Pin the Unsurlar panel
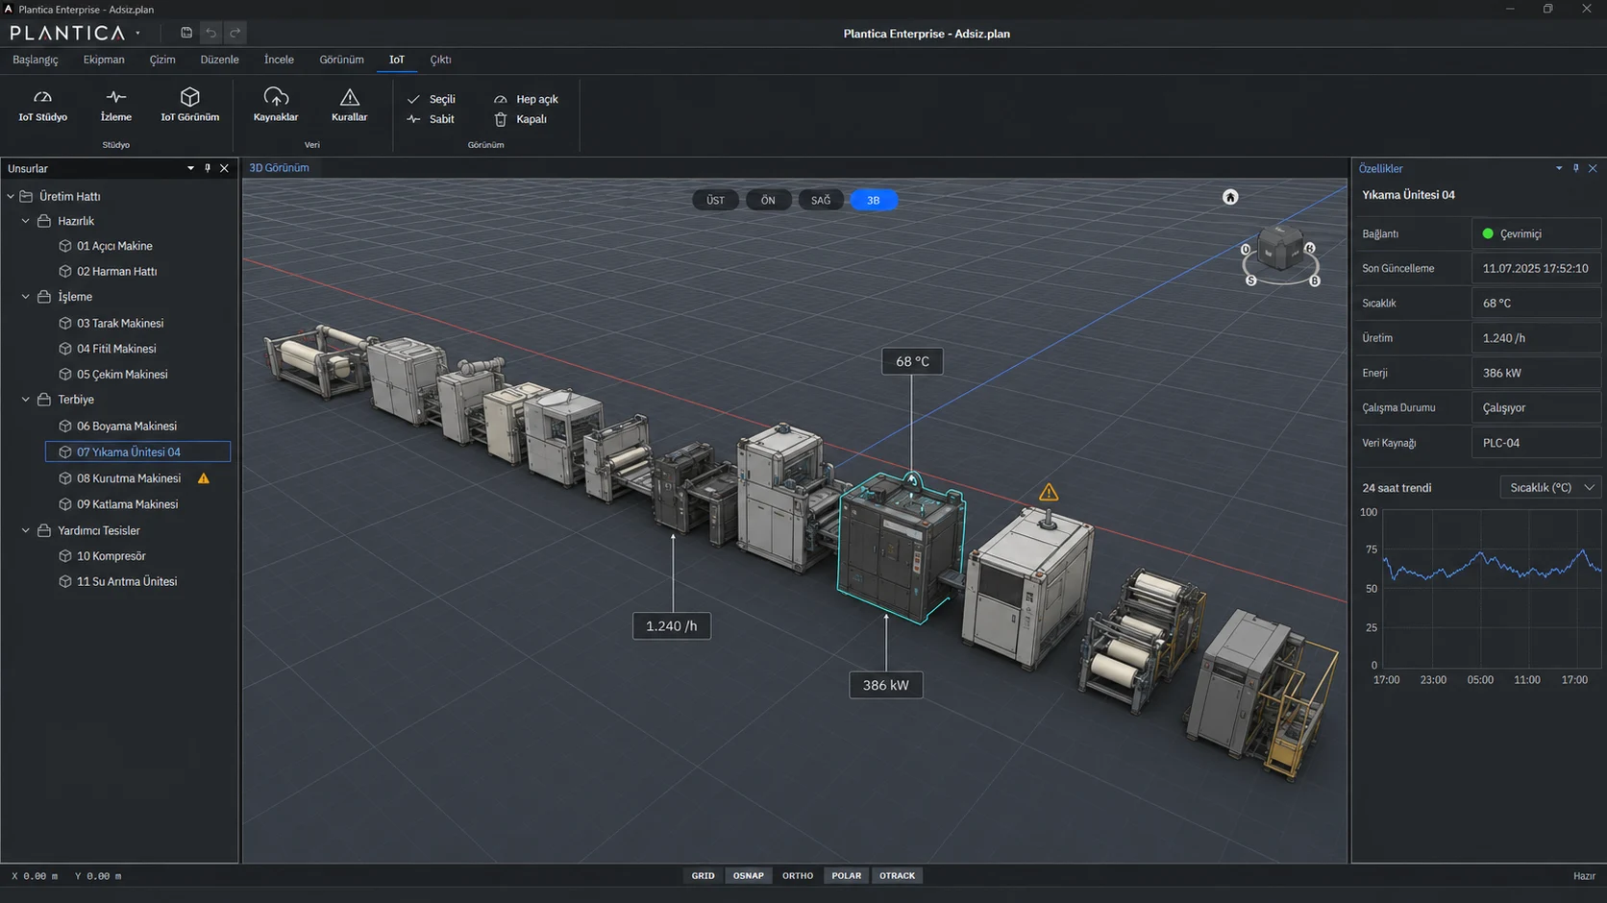The height and width of the screenshot is (903, 1607). click(x=208, y=168)
